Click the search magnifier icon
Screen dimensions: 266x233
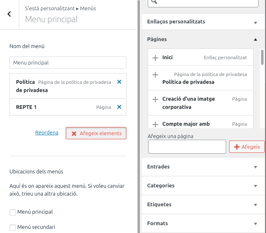[x=154, y=2]
